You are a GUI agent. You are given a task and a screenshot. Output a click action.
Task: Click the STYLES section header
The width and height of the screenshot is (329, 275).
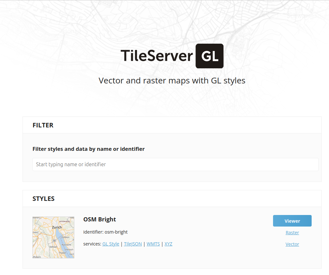pos(43,198)
